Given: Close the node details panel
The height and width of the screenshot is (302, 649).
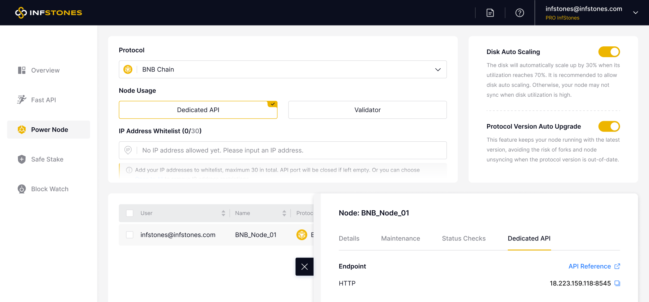Looking at the screenshot, I should (x=304, y=267).
